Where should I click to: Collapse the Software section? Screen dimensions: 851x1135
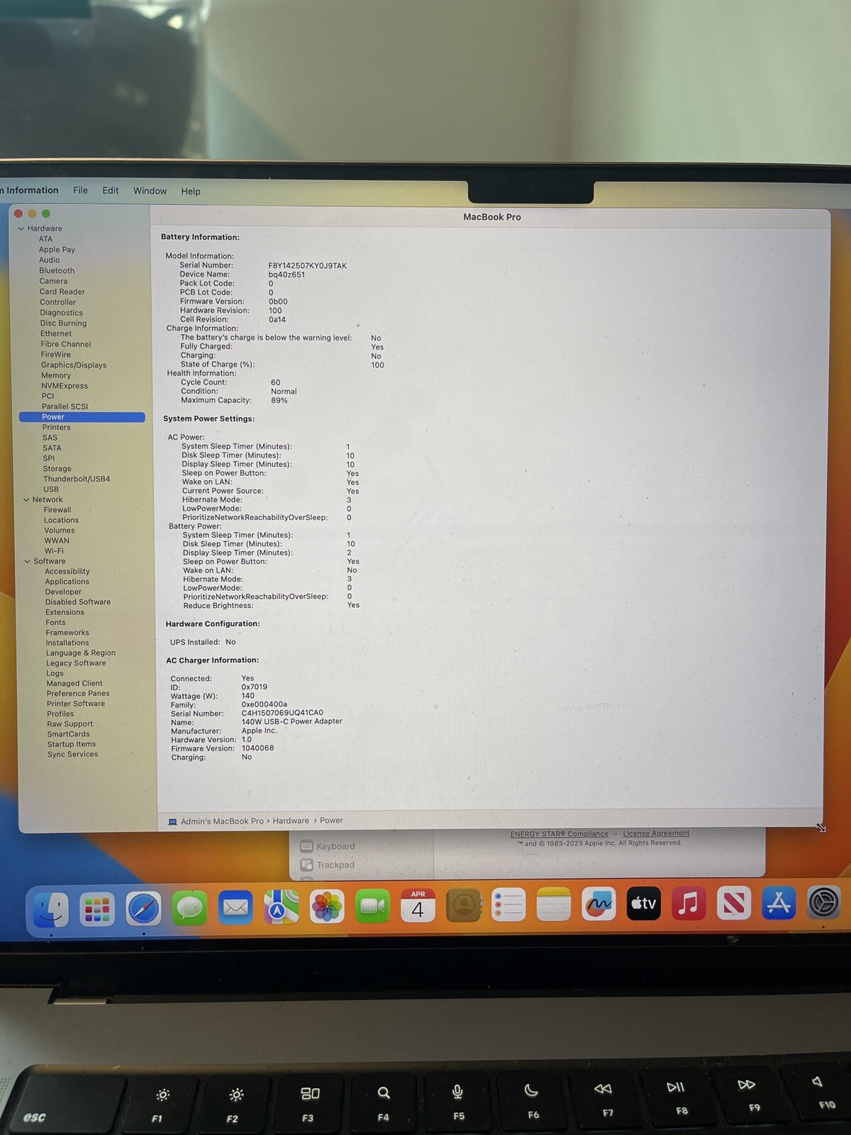28,561
